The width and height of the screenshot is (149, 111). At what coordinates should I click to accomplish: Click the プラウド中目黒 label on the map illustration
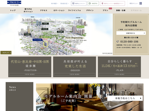[x=38, y=40]
